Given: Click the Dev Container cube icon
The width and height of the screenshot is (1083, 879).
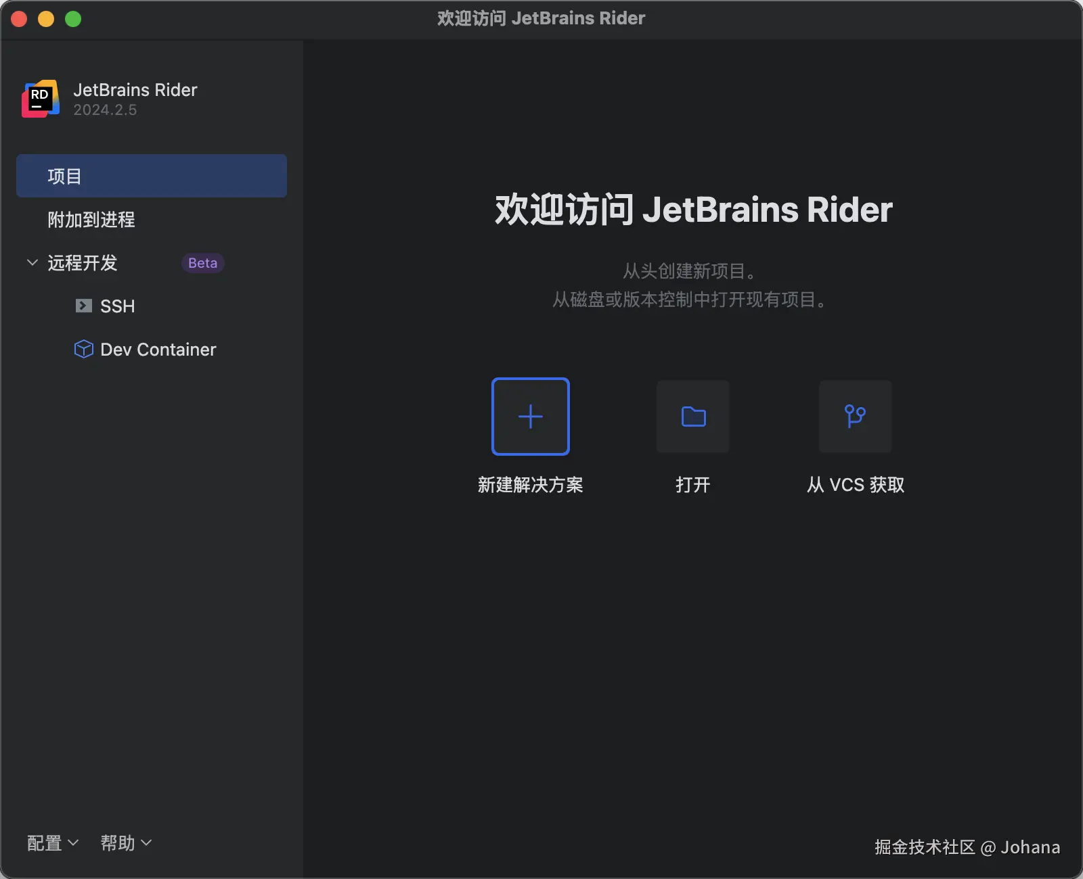Looking at the screenshot, I should [84, 349].
